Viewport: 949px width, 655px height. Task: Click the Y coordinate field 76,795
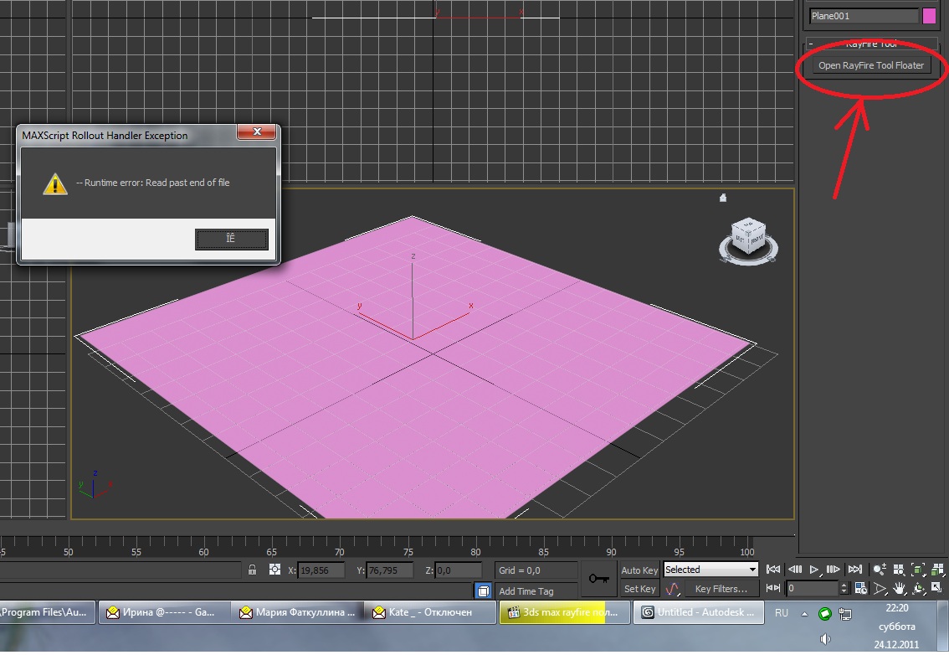point(390,570)
